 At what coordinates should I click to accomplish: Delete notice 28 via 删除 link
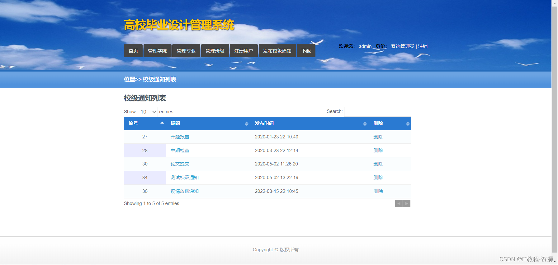pyautogui.click(x=378, y=151)
